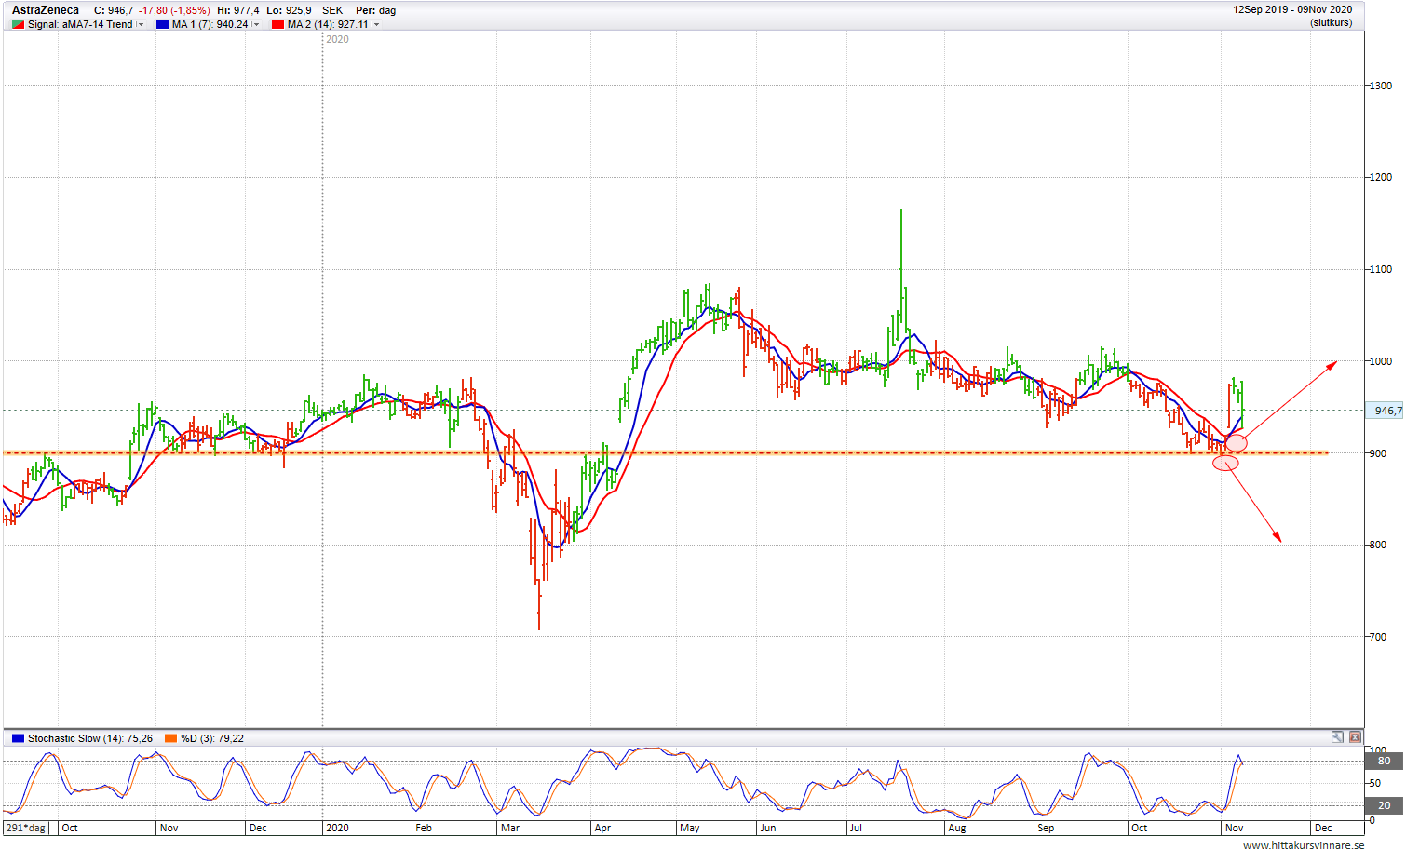Click the orange %D color swatch
The height and width of the screenshot is (850, 1406).
click(x=170, y=738)
